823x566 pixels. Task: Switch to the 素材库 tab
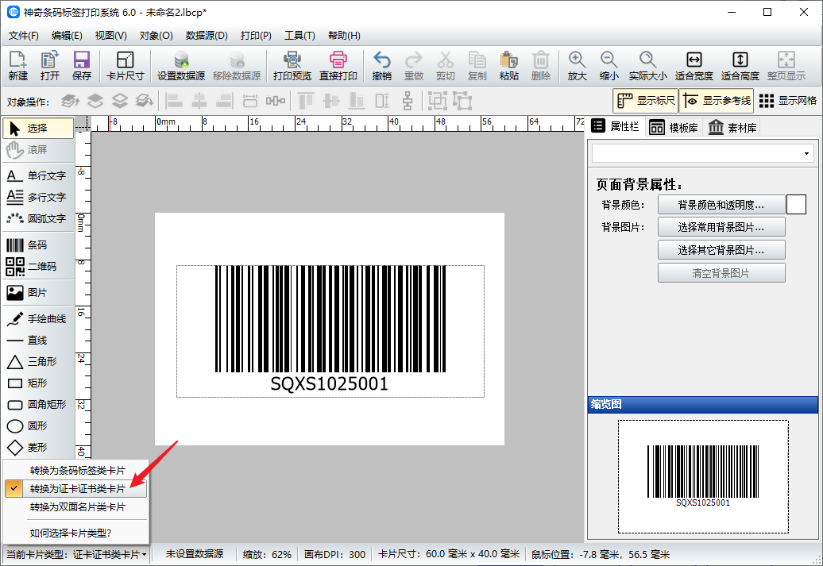tap(732, 128)
